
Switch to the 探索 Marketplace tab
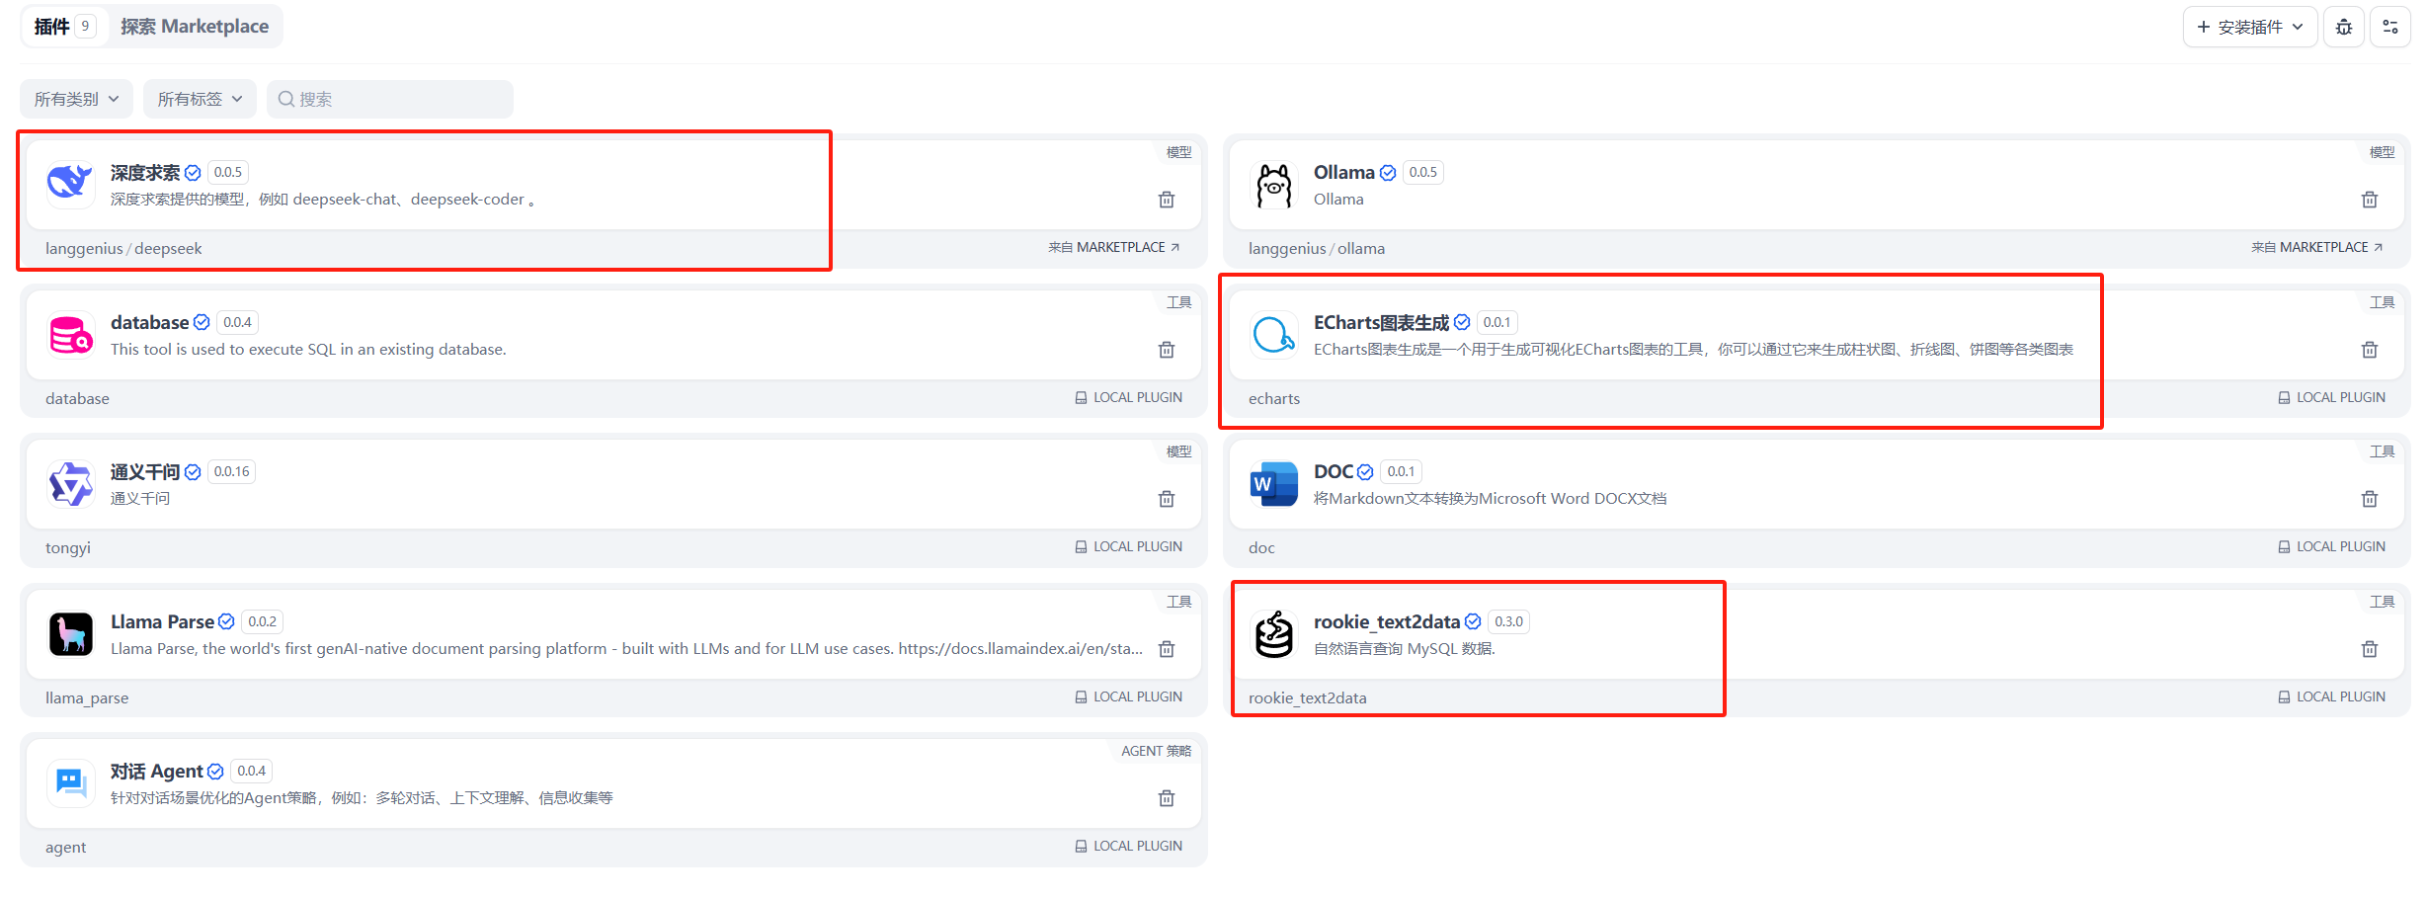[x=195, y=27]
